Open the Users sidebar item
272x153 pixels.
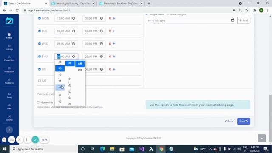9,107
